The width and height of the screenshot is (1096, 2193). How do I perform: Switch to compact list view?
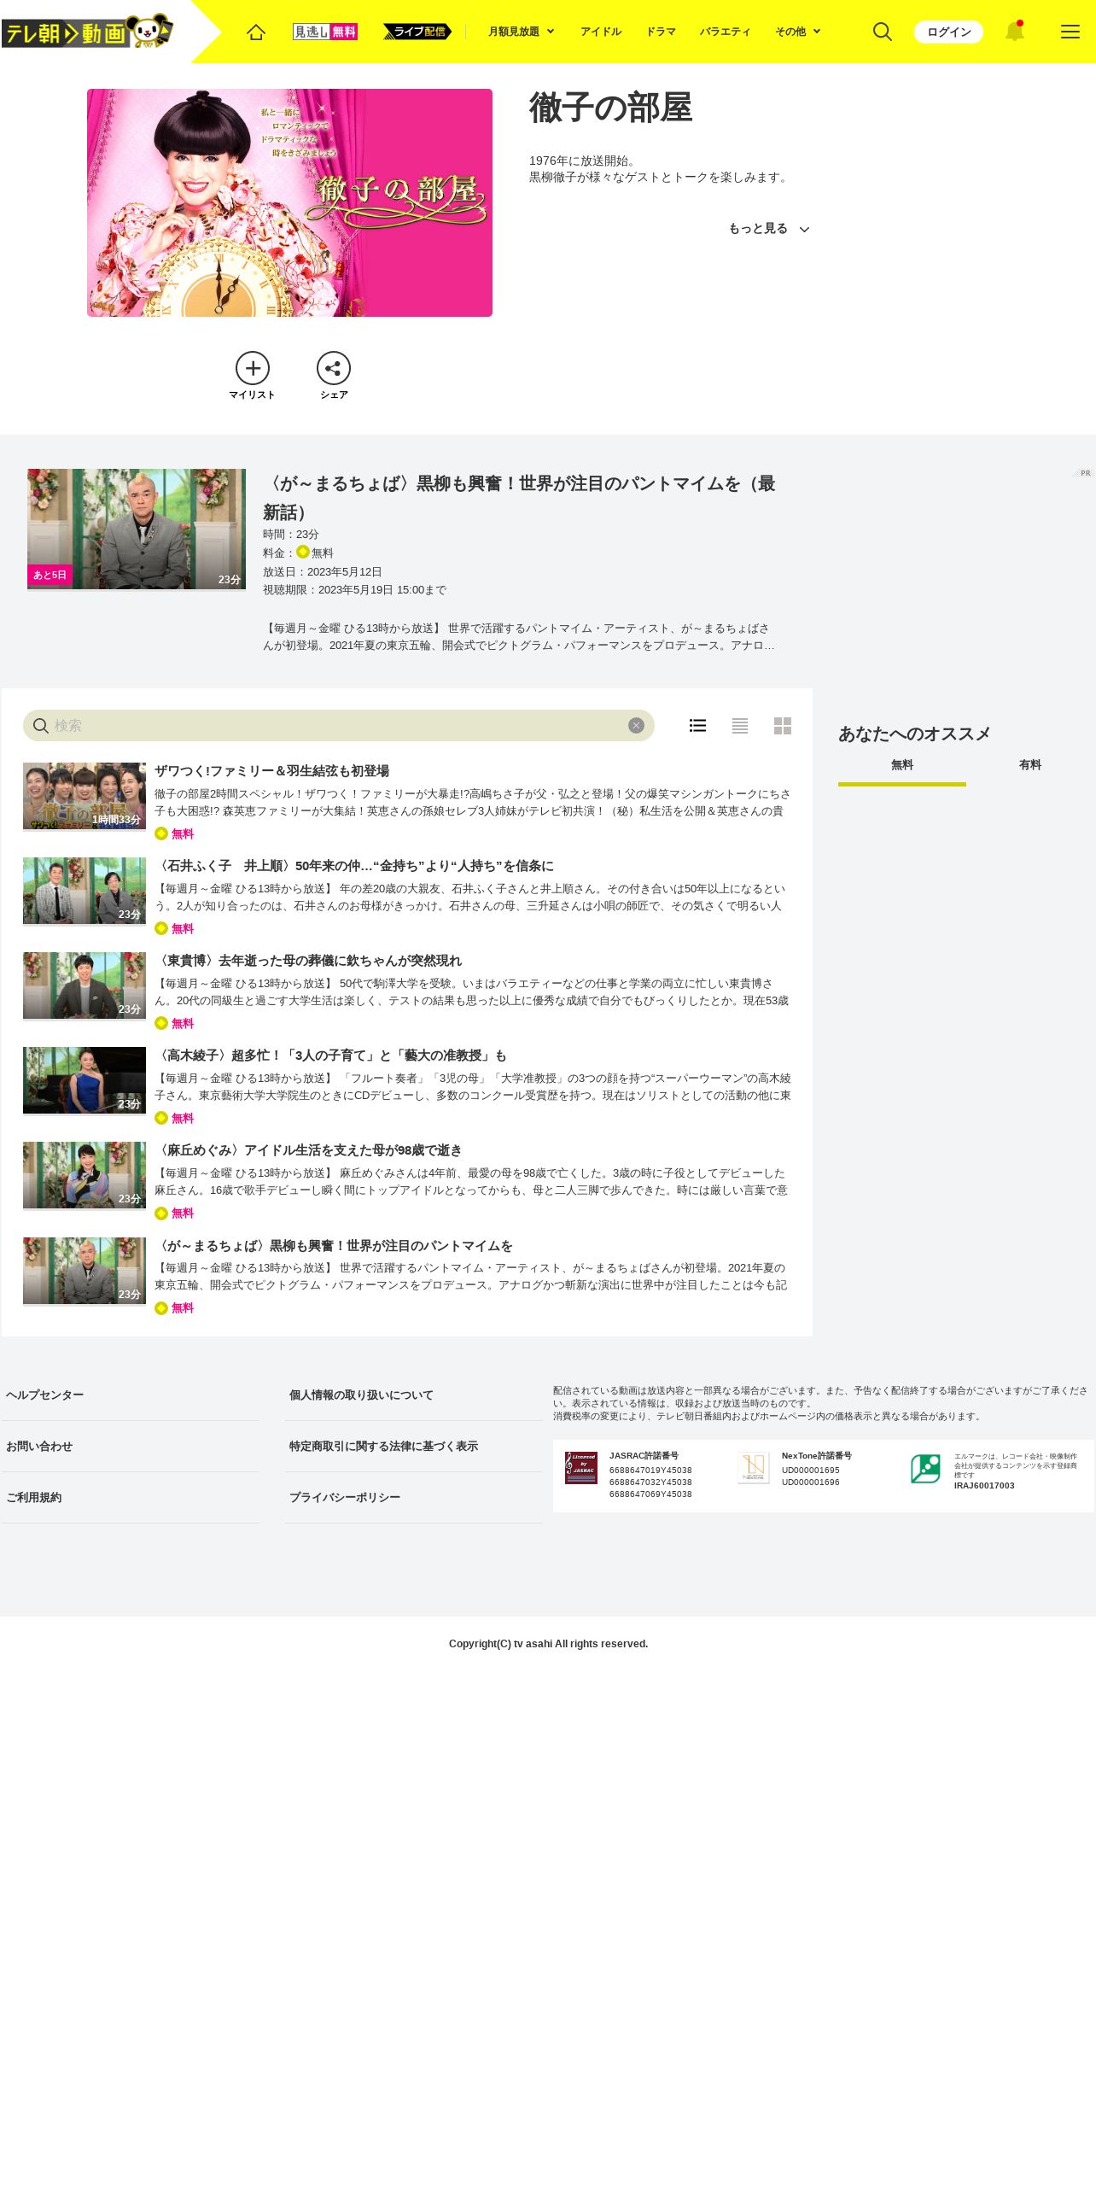[x=740, y=725]
